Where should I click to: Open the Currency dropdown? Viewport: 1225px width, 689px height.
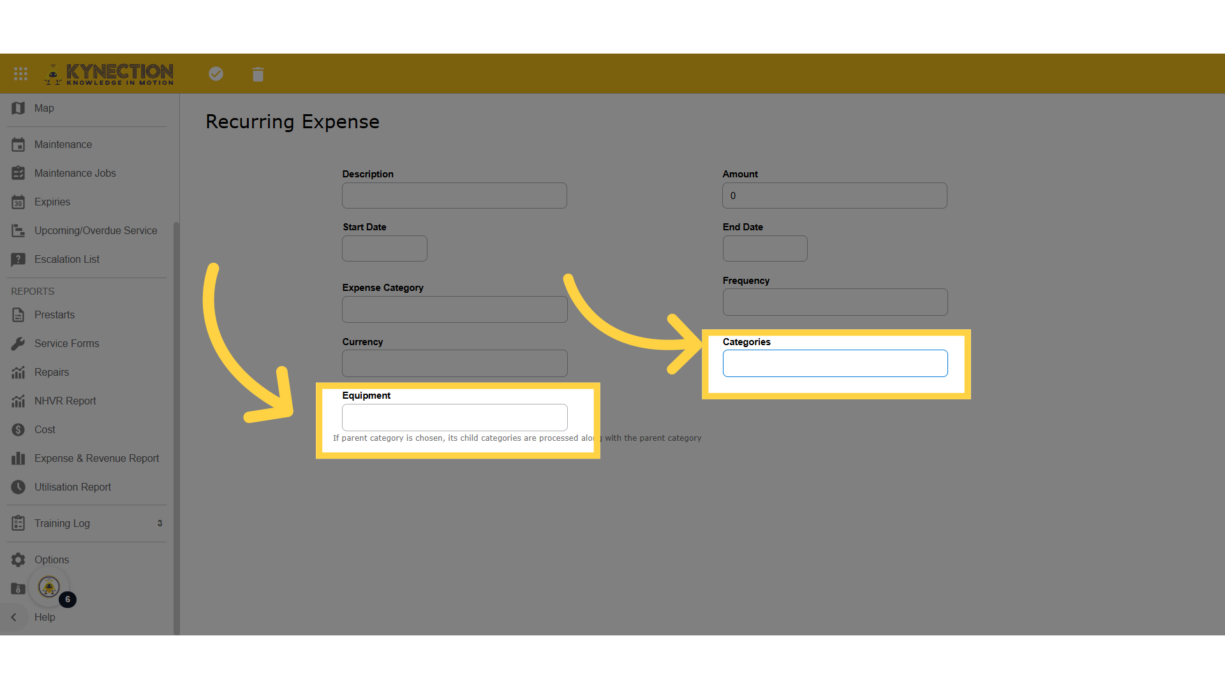pyautogui.click(x=455, y=364)
